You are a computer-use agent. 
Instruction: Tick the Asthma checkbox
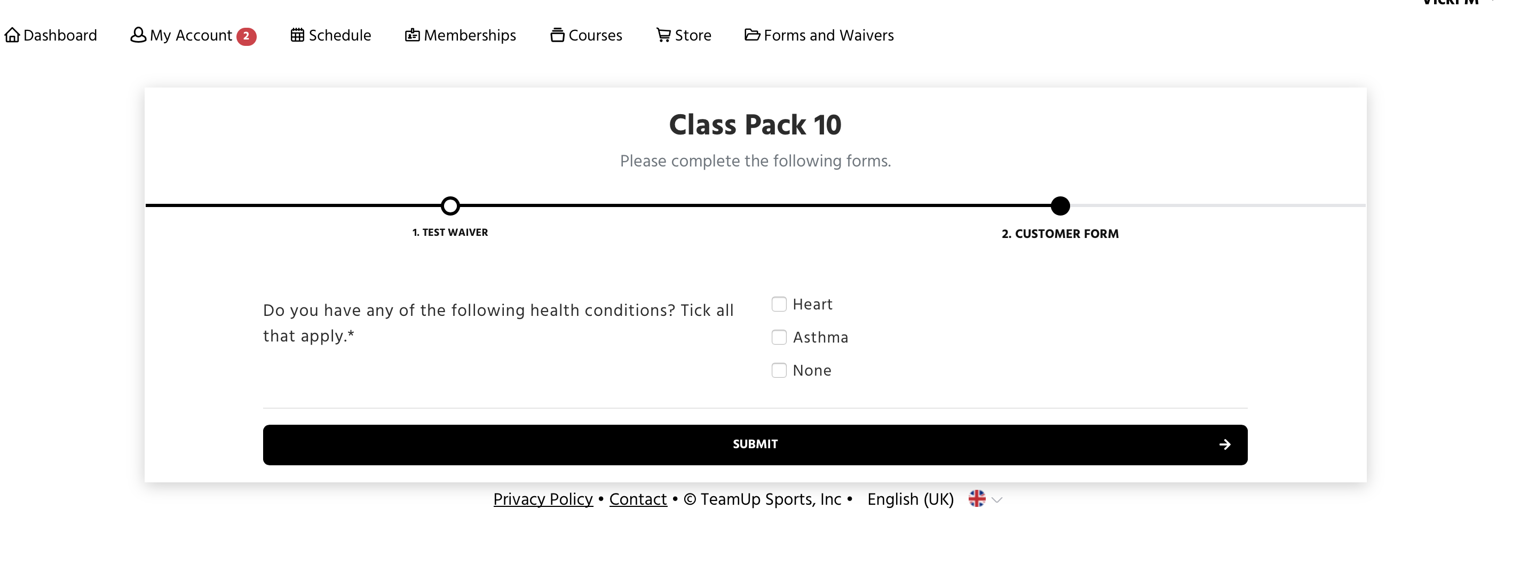(779, 337)
